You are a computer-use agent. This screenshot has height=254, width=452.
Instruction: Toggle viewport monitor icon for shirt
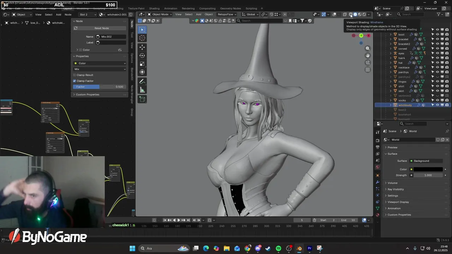pos(442,86)
